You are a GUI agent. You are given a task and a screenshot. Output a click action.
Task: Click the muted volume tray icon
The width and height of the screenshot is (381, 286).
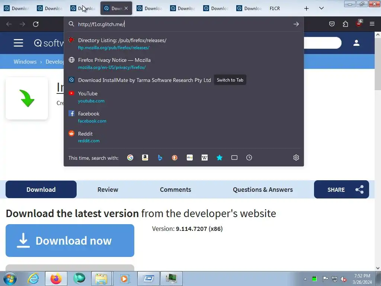(343, 279)
